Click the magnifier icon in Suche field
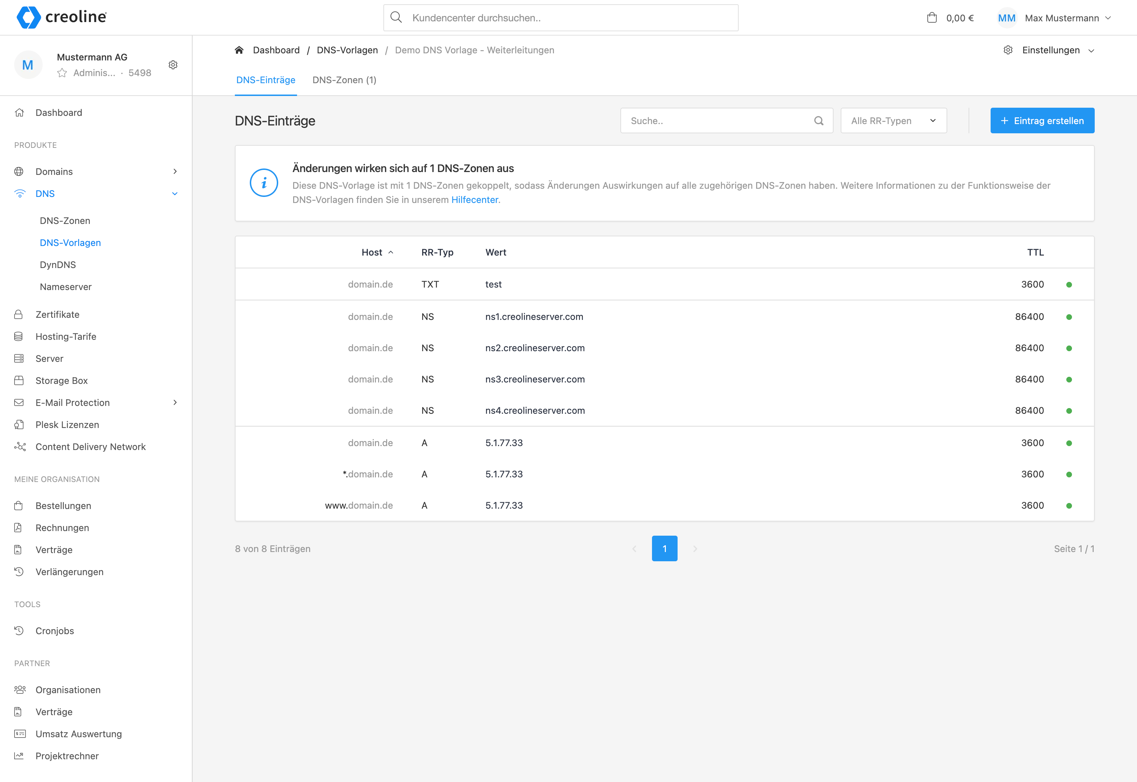 click(x=819, y=120)
